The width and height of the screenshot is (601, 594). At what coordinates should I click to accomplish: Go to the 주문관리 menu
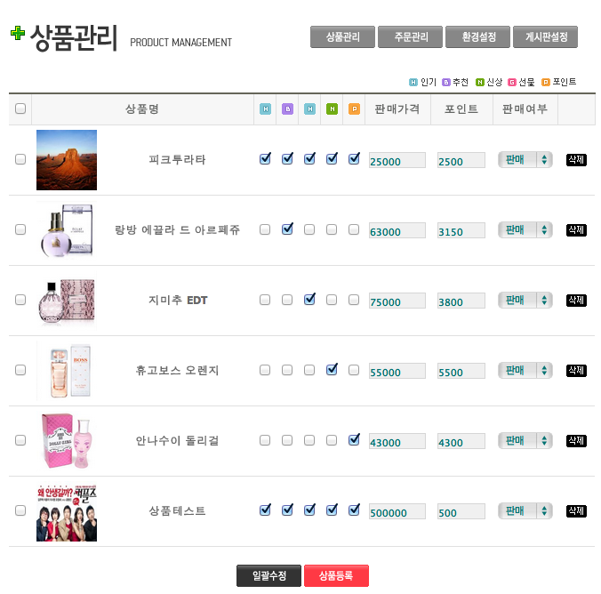[x=409, y=37]
